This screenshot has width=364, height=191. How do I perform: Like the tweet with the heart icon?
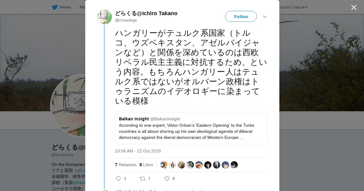coord(167,179)
